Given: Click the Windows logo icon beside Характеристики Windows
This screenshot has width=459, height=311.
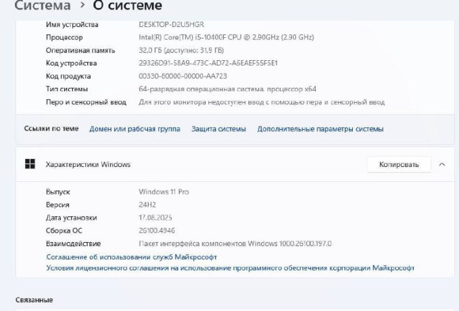Looking at the screenshot, I should (x=30, y=164).
